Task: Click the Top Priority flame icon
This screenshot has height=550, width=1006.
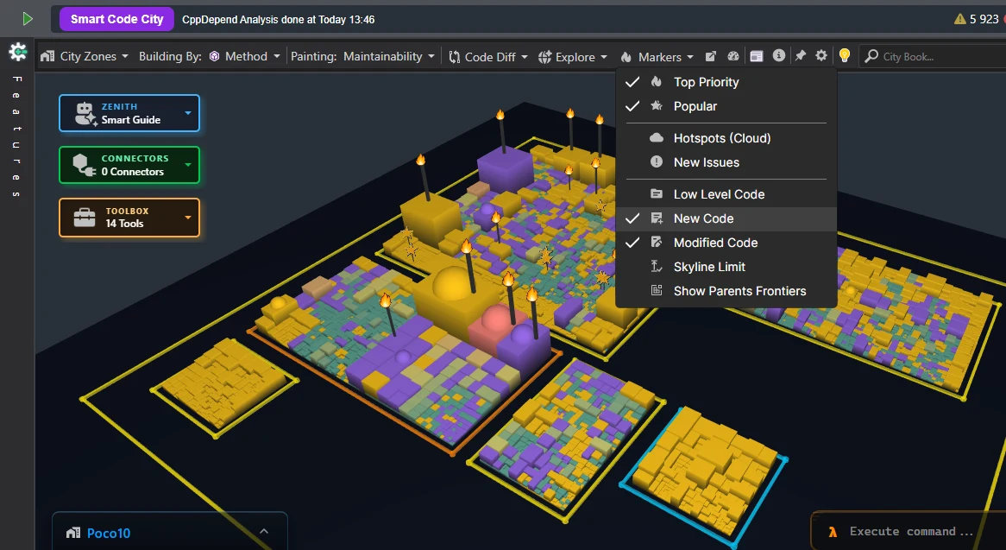Action: point(657,81)
